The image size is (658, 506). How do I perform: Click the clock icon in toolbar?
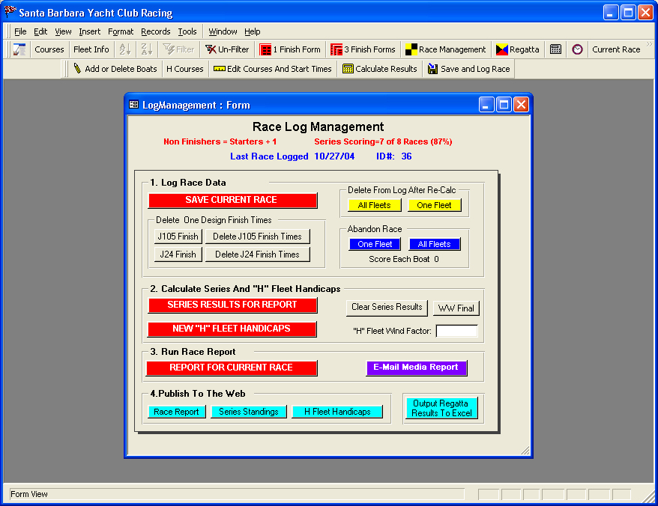pos(577,49)
